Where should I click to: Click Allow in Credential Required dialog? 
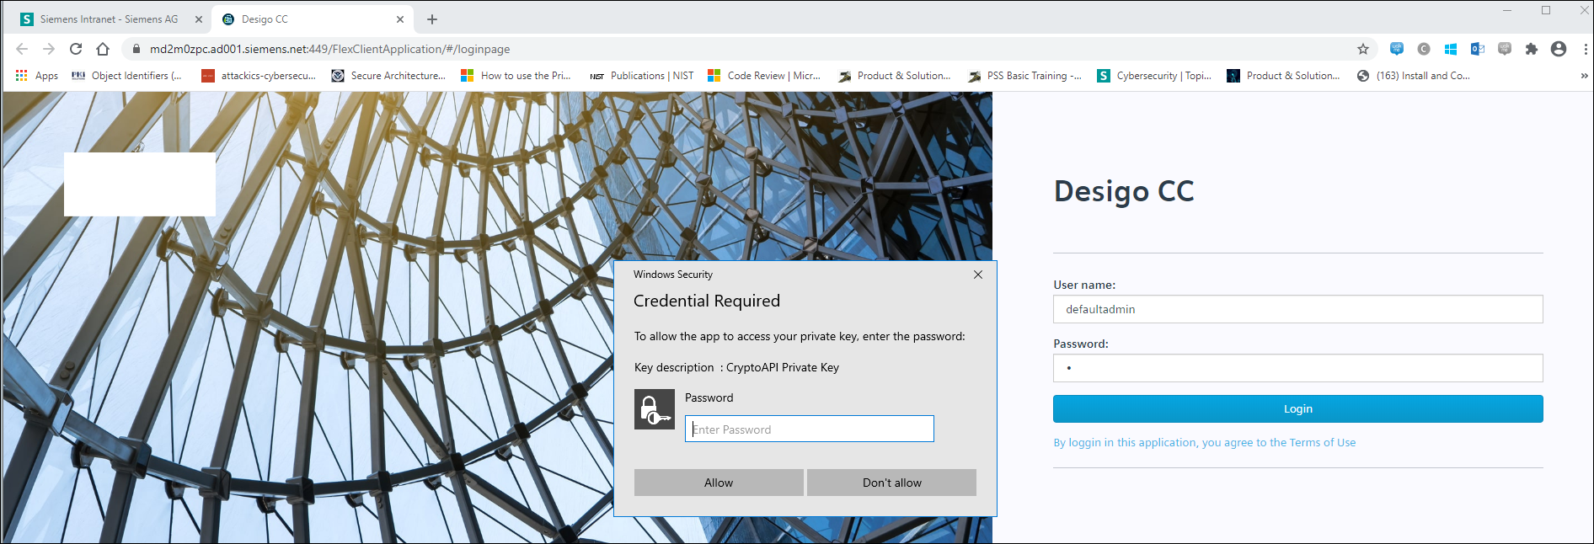click(718, 483)
